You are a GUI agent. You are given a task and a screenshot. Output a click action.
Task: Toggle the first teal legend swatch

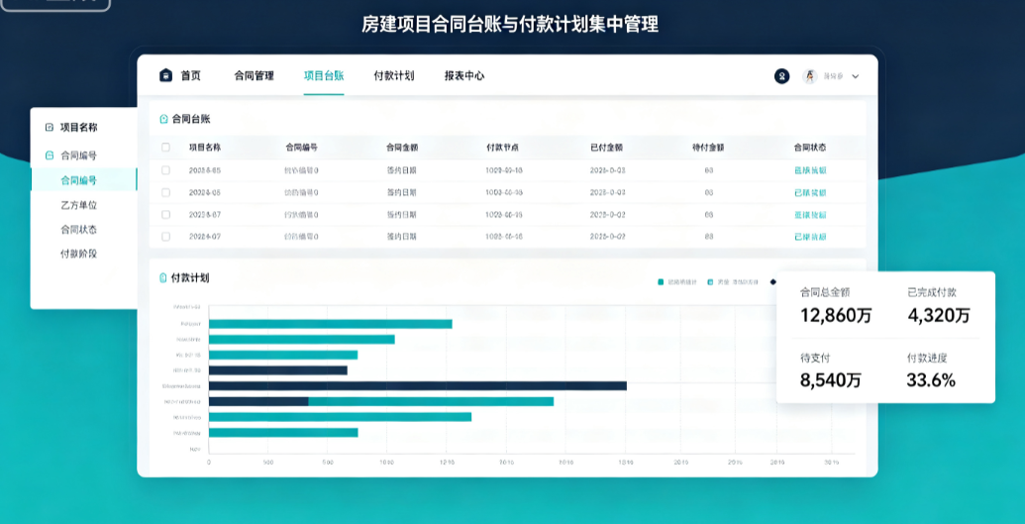pos(661,282)
